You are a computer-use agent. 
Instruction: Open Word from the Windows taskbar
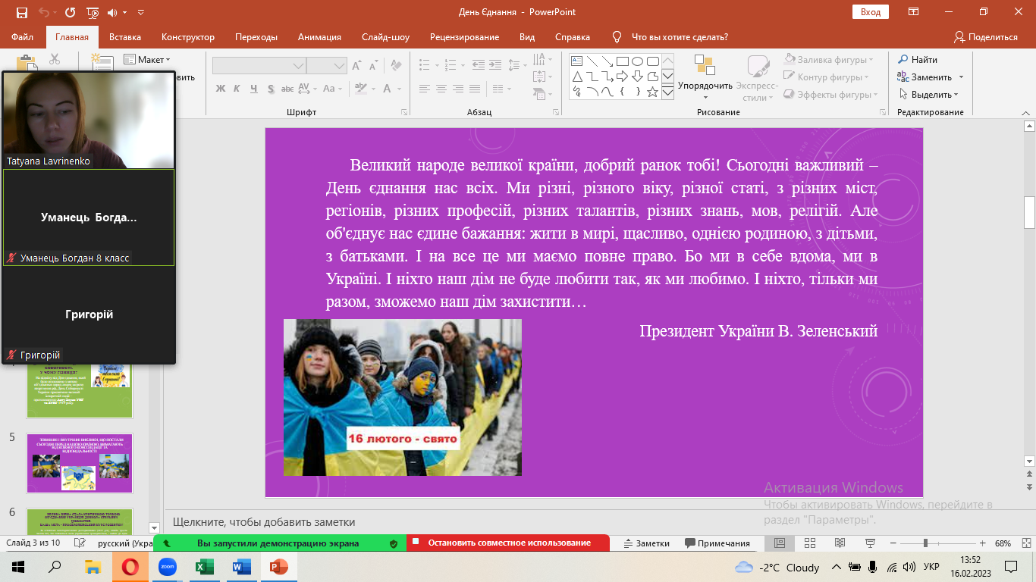point(241,567)
